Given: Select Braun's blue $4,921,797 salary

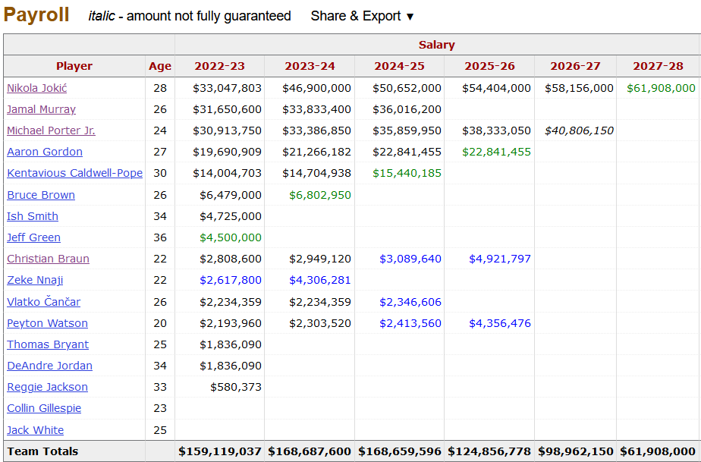Looking at the screenshot, I should 500,259.
